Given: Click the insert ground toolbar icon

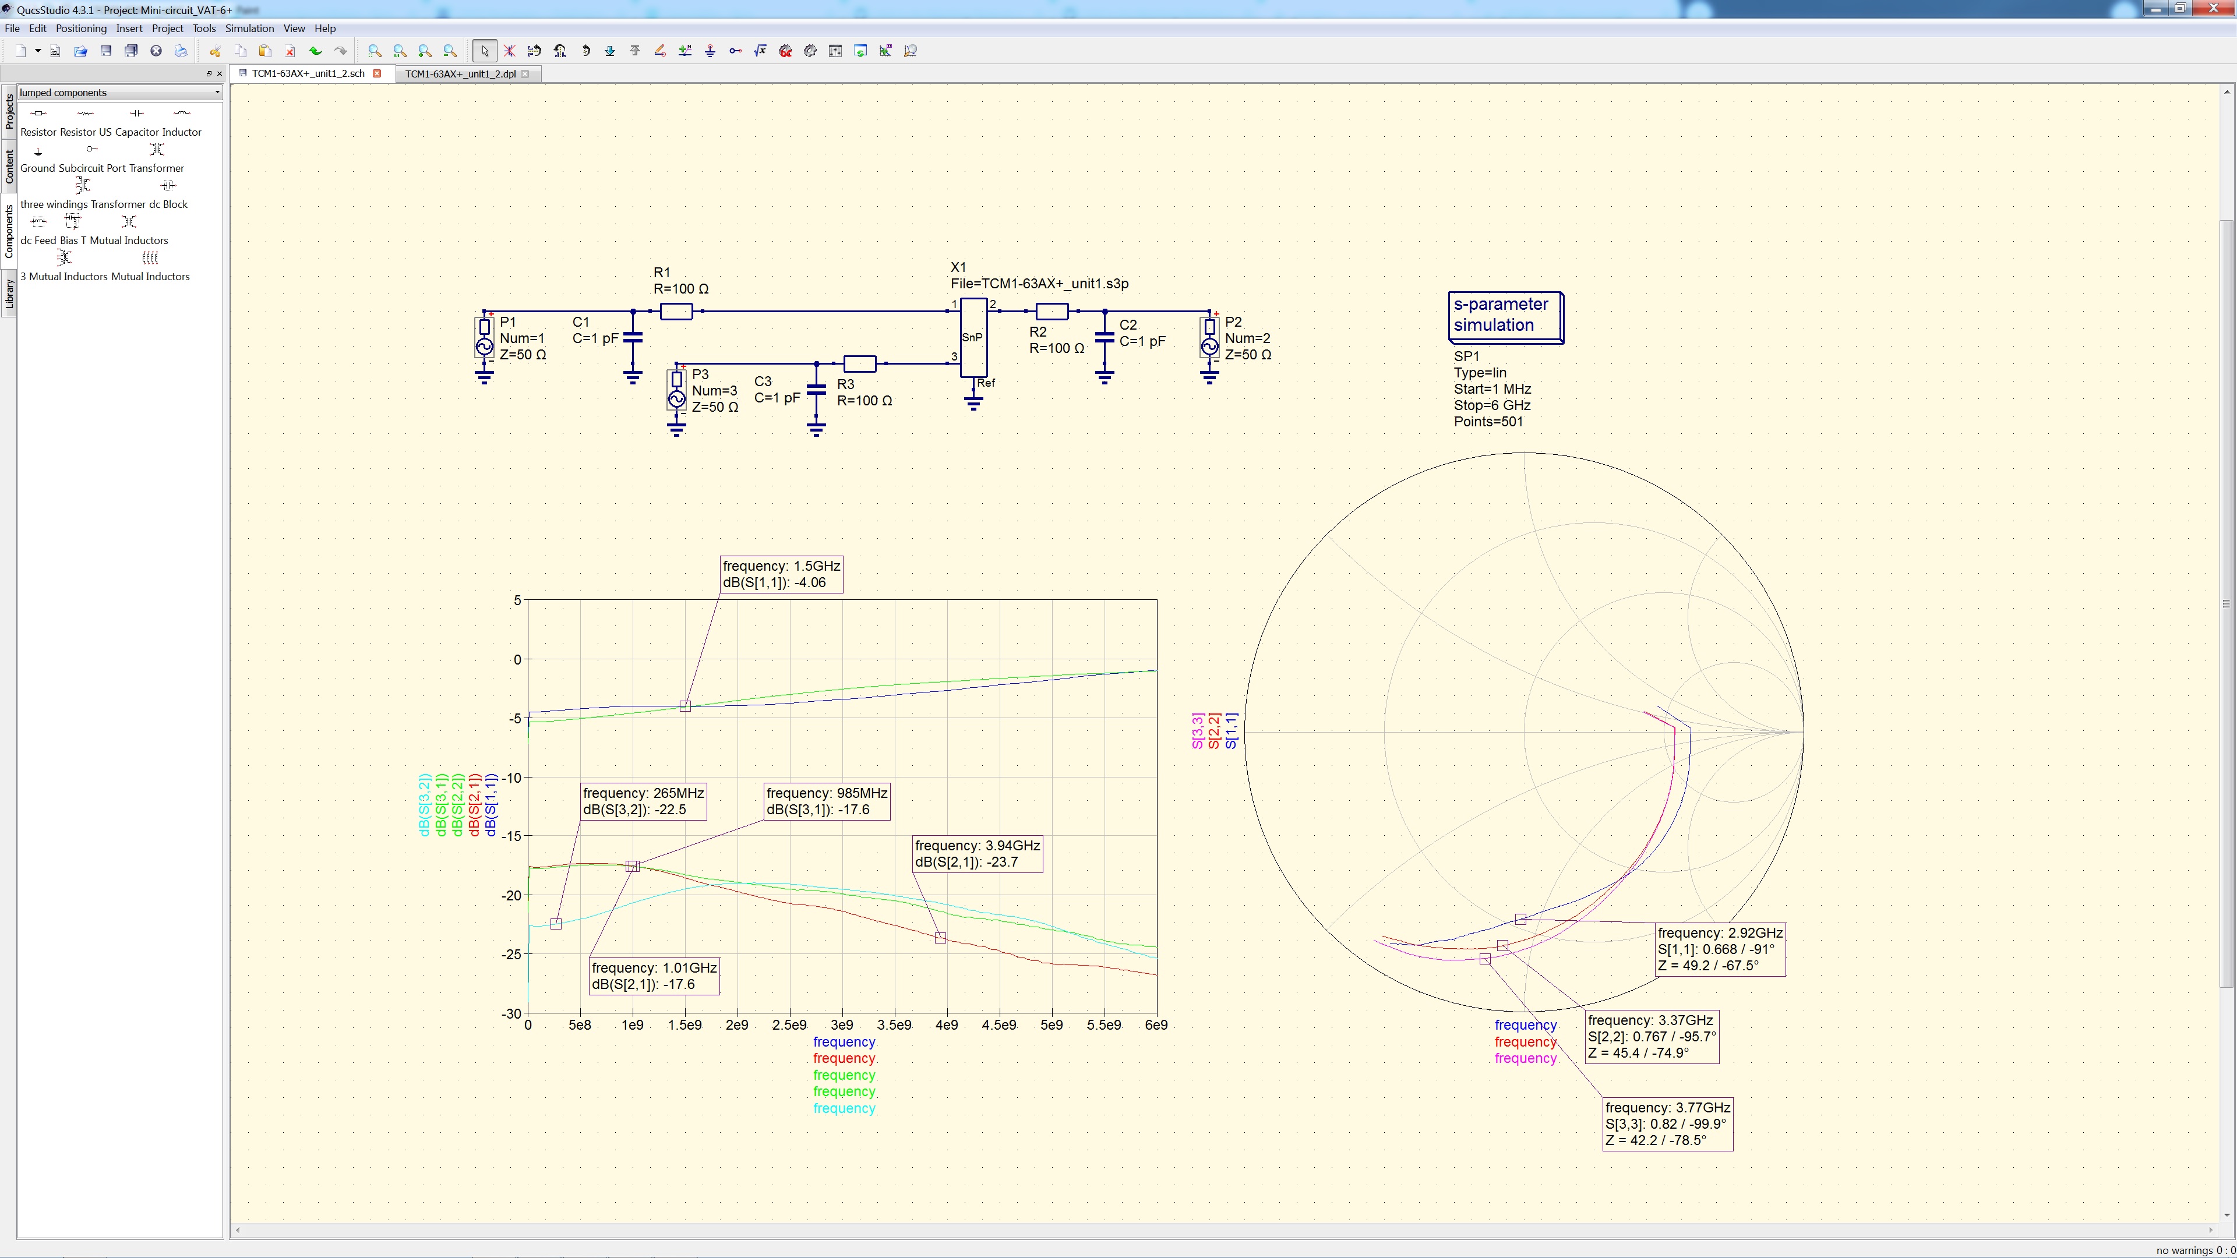Looking at the screenshot, I should [710, 51].
